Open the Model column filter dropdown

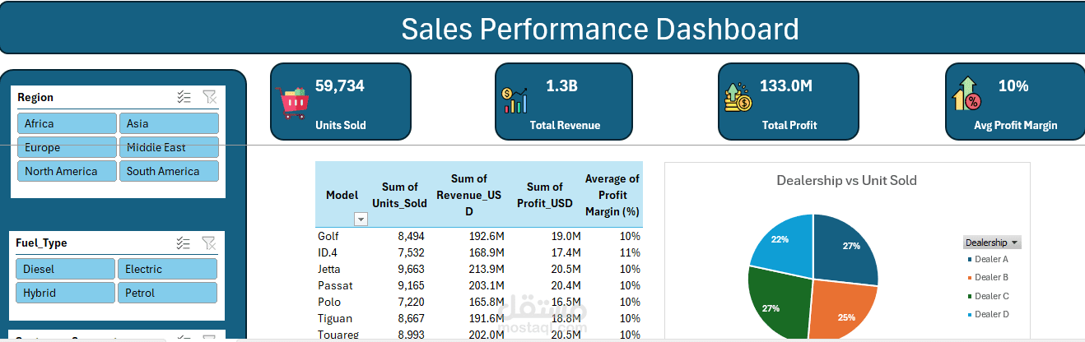pos(361,219)
